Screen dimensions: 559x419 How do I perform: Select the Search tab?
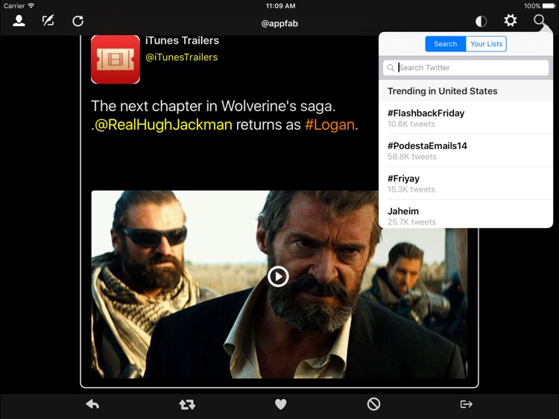pyautogui.click(x=445, y=44)
